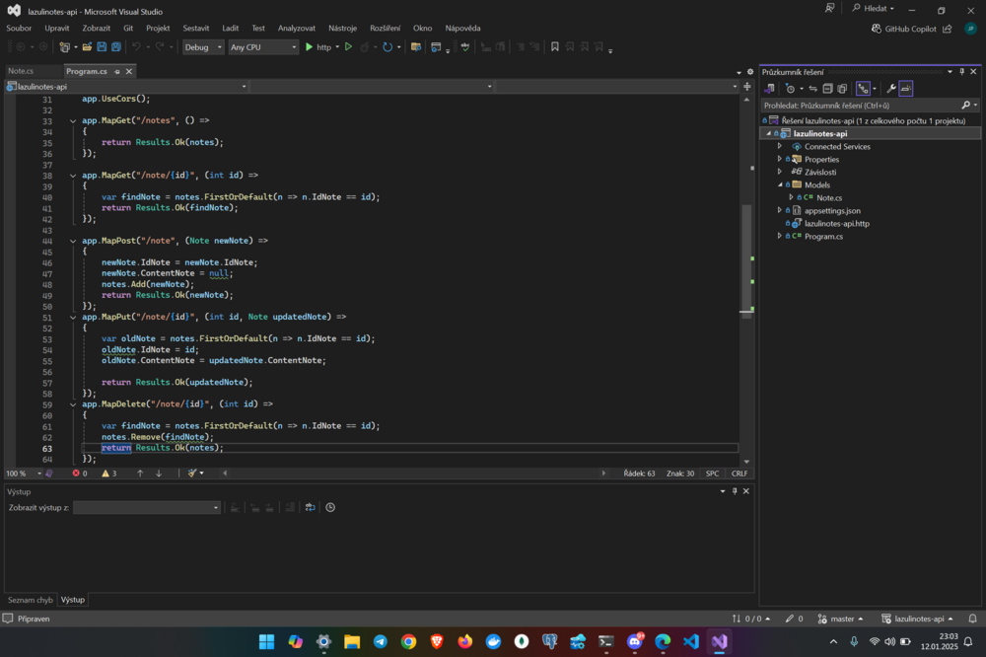Collapse the Models folder node
Image resolution: width=986 pixels, height=657 pixels.
780,185
